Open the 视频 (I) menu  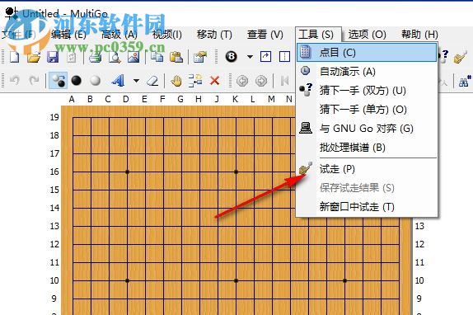[x=166, y=35]
